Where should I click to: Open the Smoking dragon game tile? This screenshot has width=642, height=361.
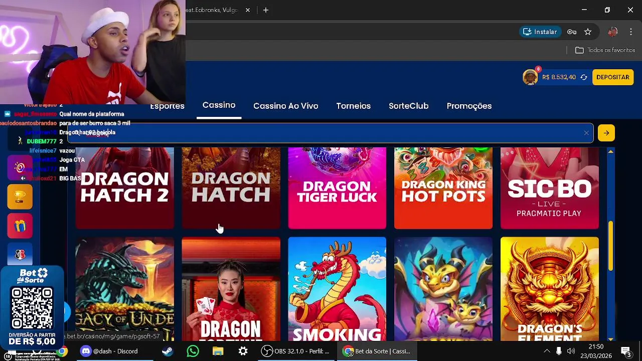pyautogui.click(x=337, y=289)
